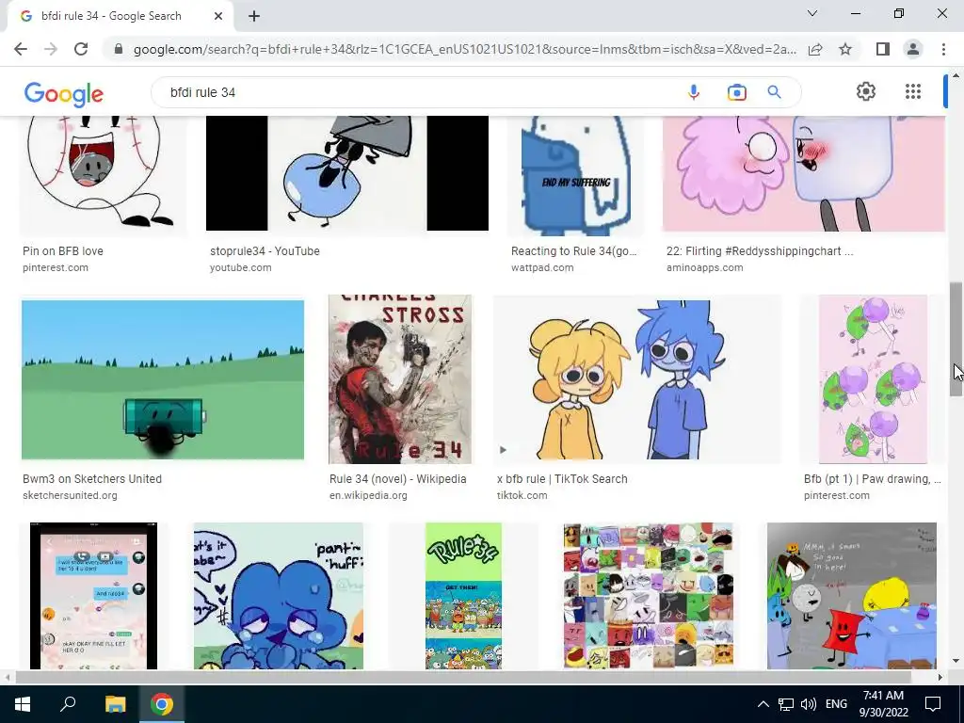
Task: Open Windows taskbar search
Action: (x=68, y=704)
